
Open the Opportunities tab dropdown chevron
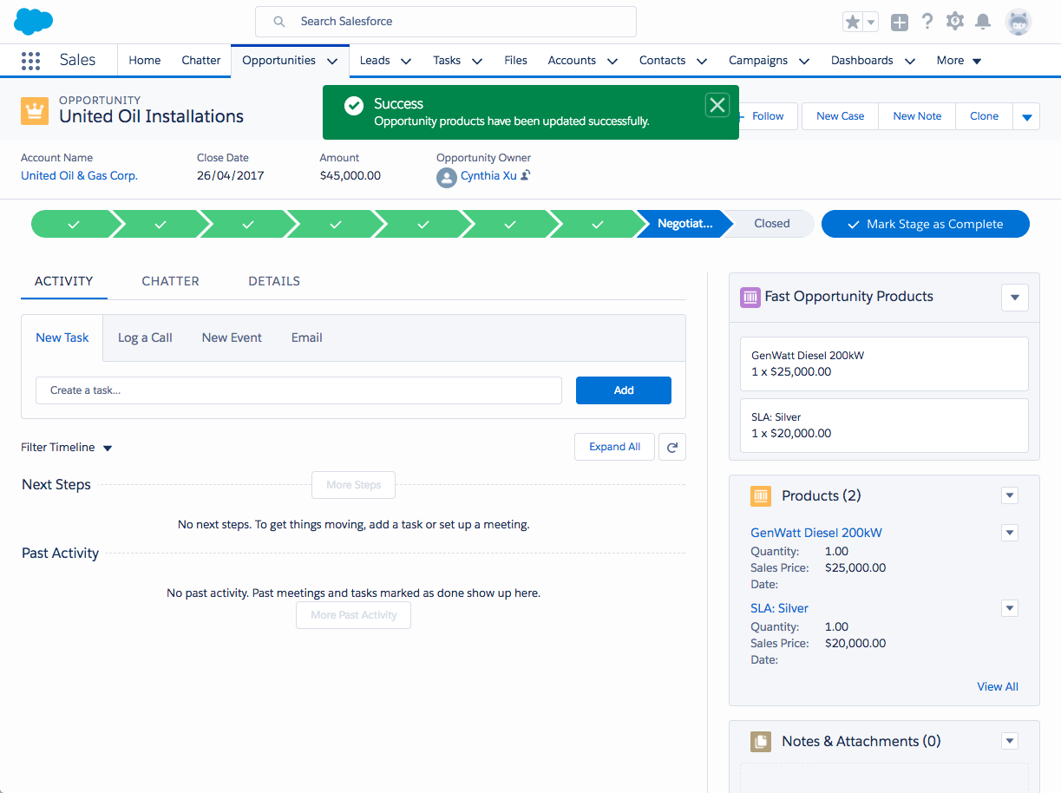point(332,62)
